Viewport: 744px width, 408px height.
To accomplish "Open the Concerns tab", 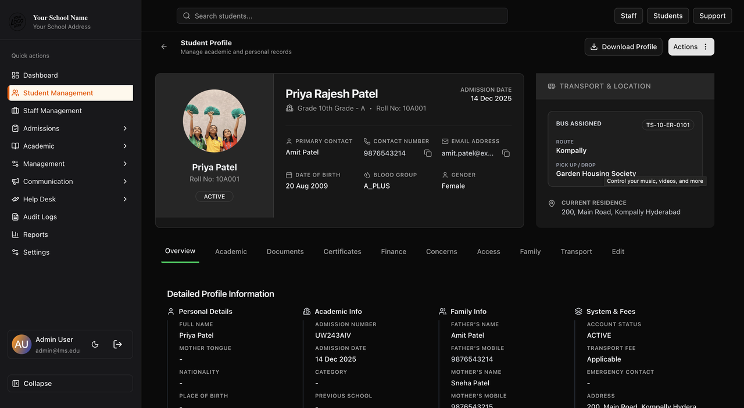I will pos(442,252).
